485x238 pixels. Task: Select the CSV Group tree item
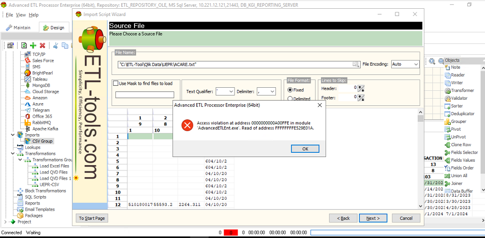(x=42, y=141)
